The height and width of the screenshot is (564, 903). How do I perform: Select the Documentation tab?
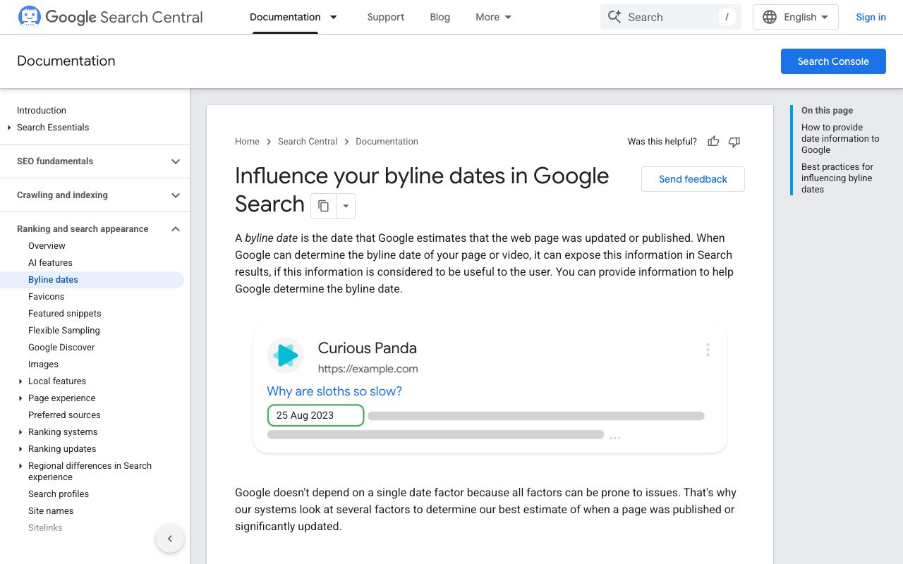click(285, 17)
